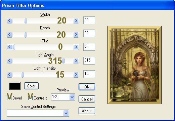Decrease Light Intensity with left arrow
The height and width of the screenshot is (121, 175).
(9, 75)
